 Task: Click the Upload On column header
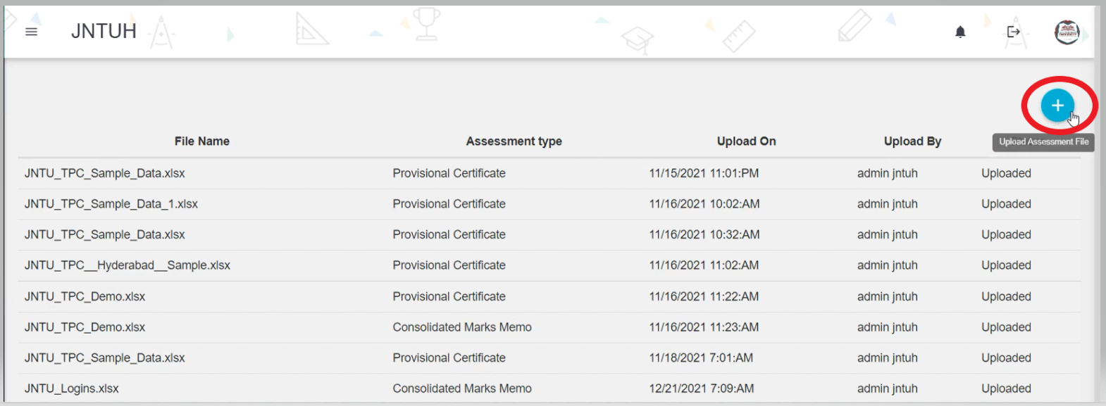(746, 141)
